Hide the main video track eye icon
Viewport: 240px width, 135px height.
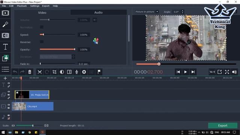[x=9, y=105]
